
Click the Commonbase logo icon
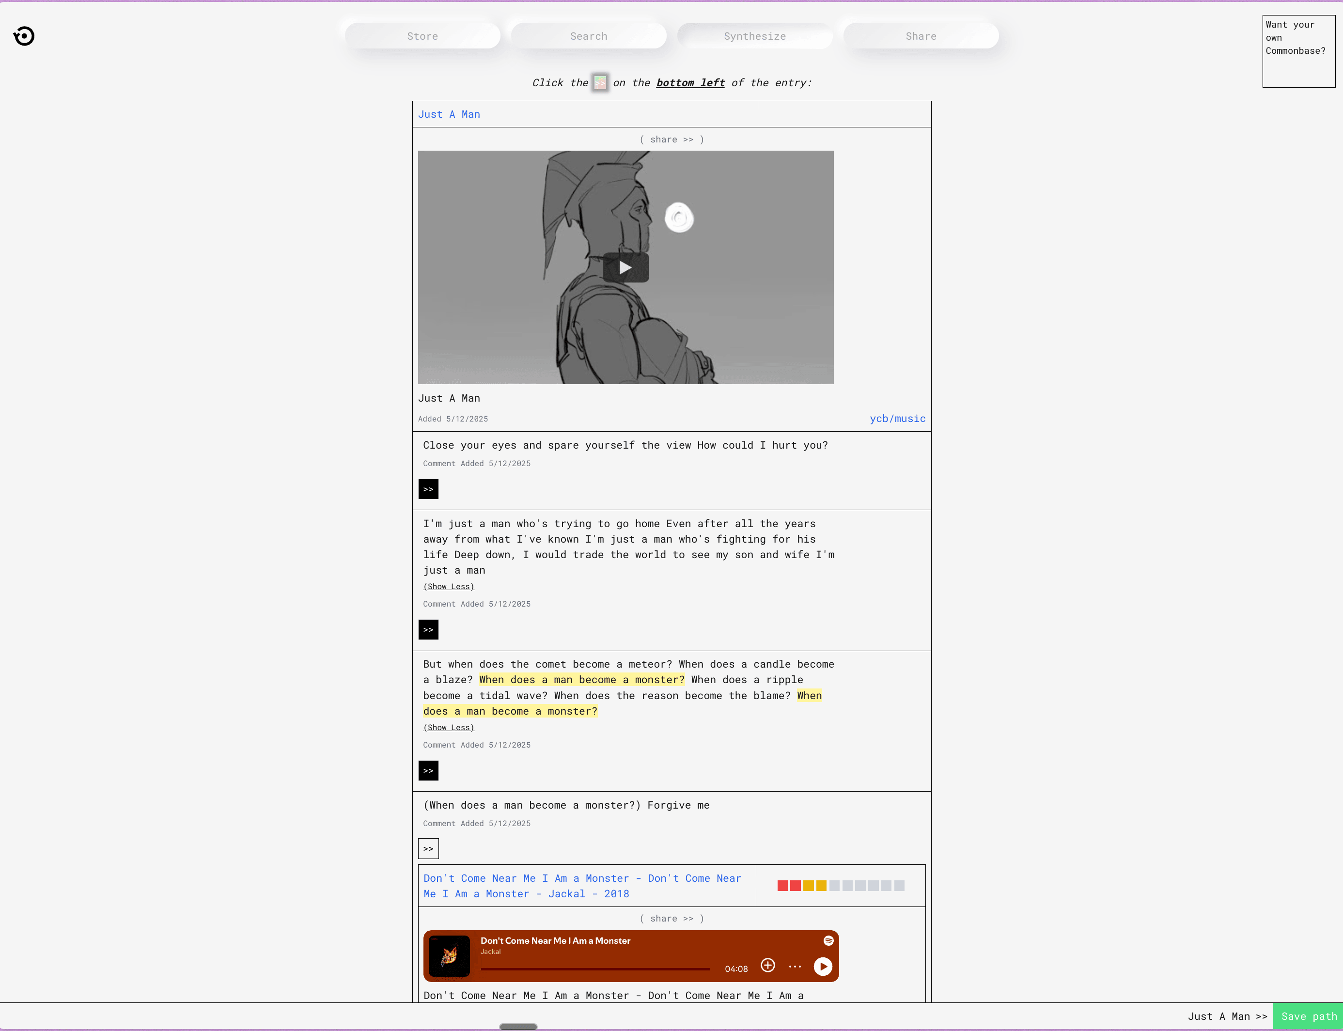coord(24,36)
